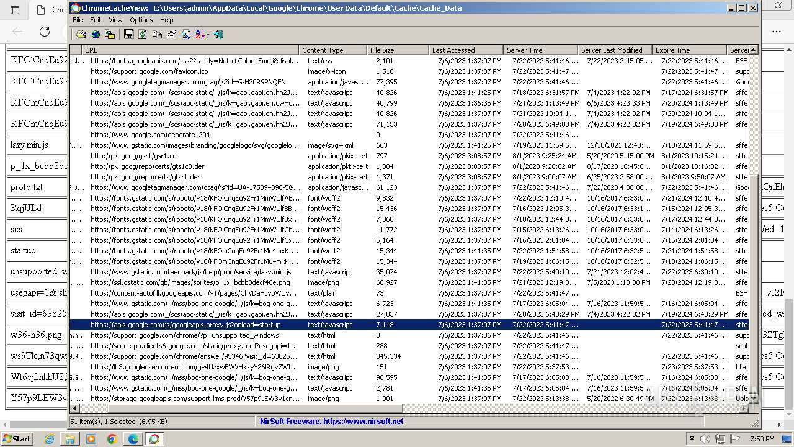Click the 345,334 file size cell
Viewport: 794px width, 447px height.
(388, 356)
